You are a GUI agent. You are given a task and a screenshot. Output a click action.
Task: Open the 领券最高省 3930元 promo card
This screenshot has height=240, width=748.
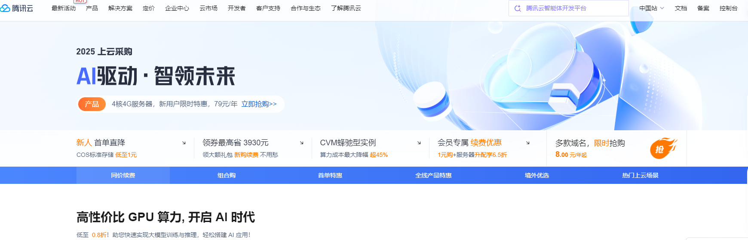253,148
